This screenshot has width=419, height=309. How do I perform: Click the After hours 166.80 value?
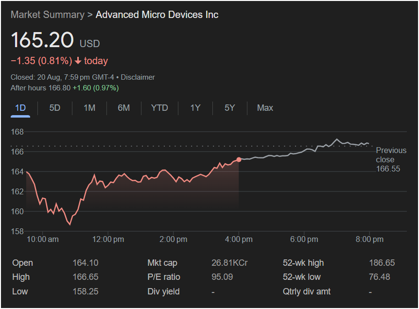[59, 88]
